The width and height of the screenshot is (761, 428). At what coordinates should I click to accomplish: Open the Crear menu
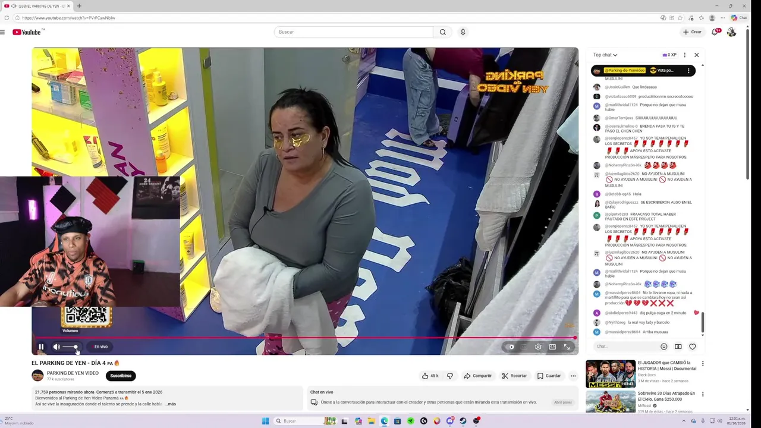point(692,32)
